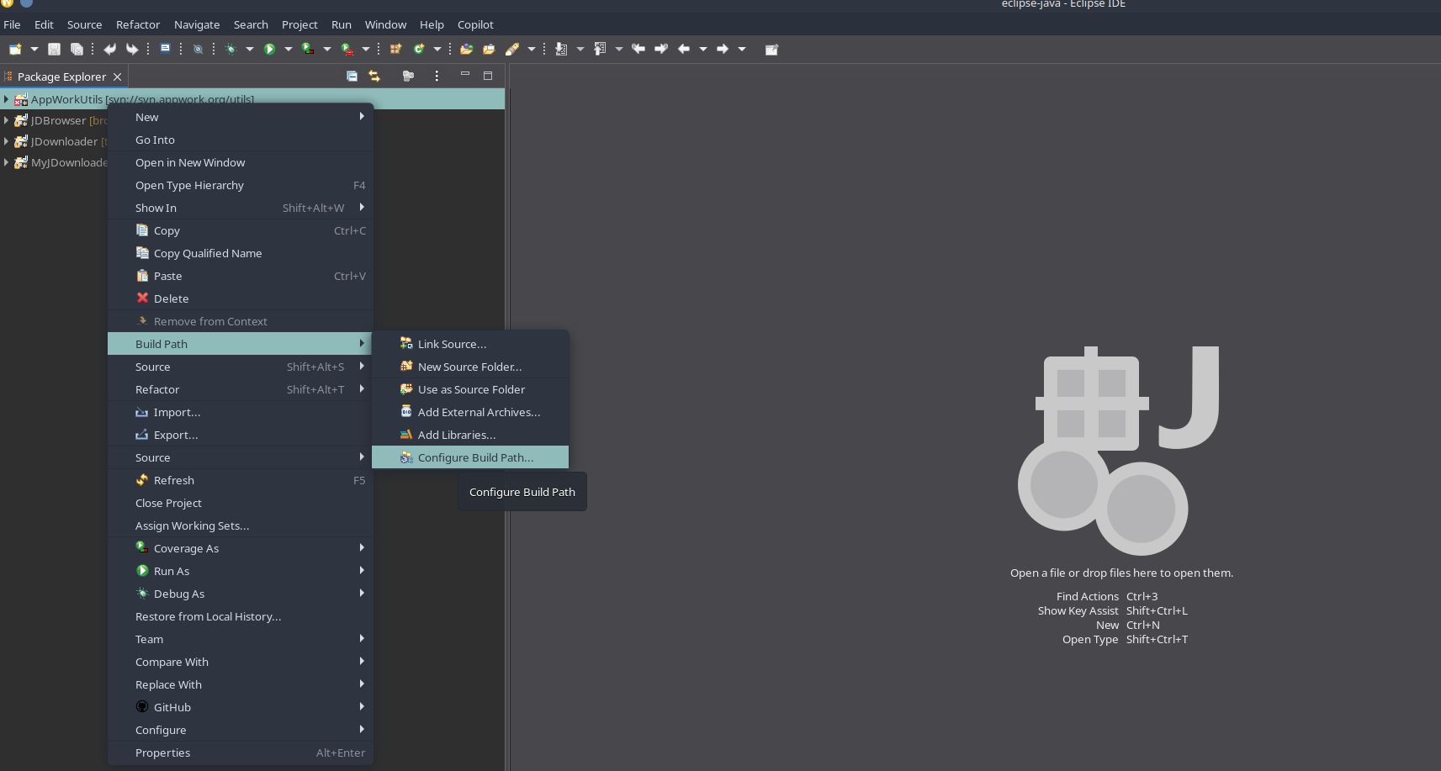
Task: Toggle Link with Editor in Package Explorer
Action: [x=374, y=76]
